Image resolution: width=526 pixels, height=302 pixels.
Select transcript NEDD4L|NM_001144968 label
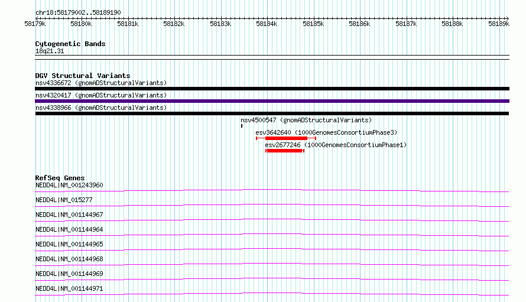(x=69, y=259)
